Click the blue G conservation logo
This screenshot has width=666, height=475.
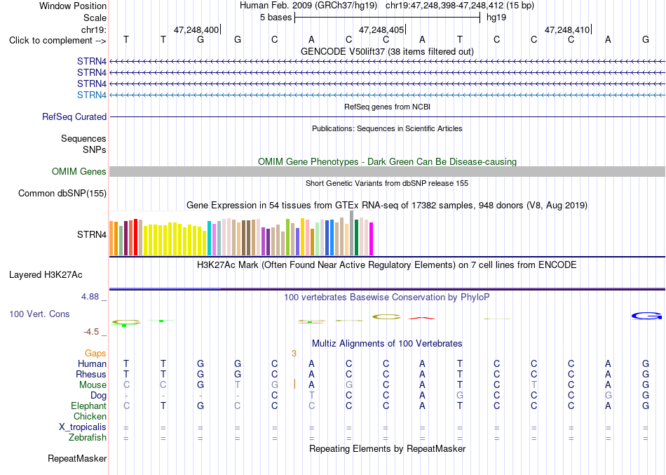[x=646, y=316]
